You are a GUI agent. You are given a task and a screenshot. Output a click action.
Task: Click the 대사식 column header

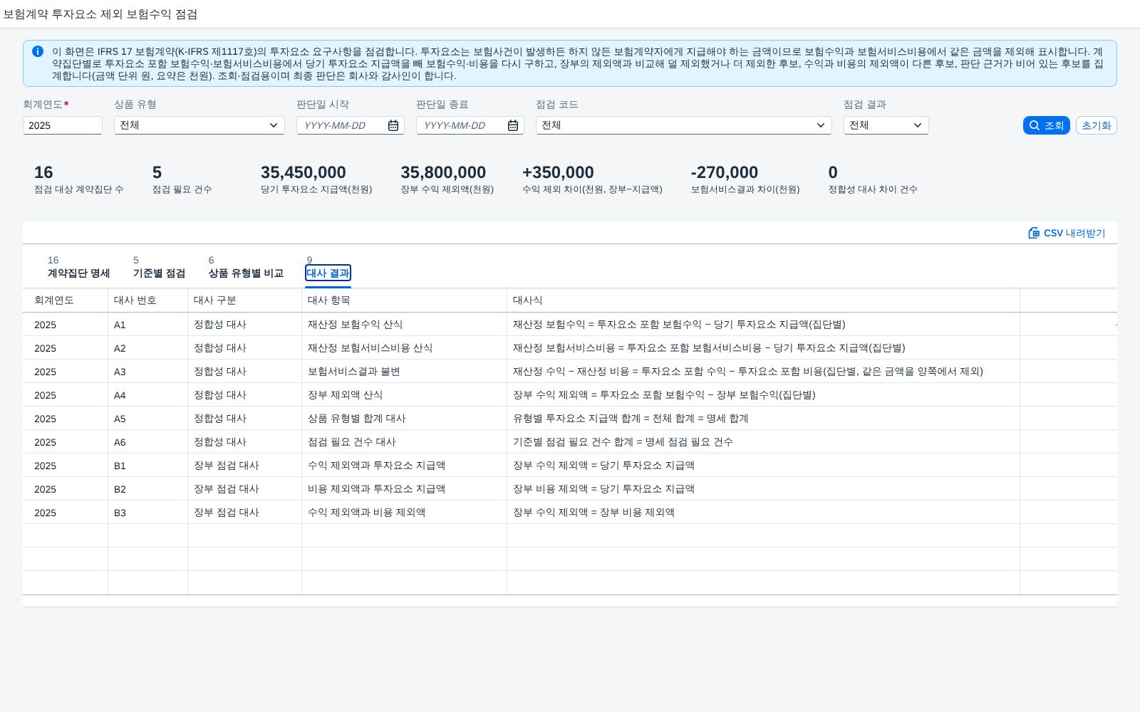(763, 300)
